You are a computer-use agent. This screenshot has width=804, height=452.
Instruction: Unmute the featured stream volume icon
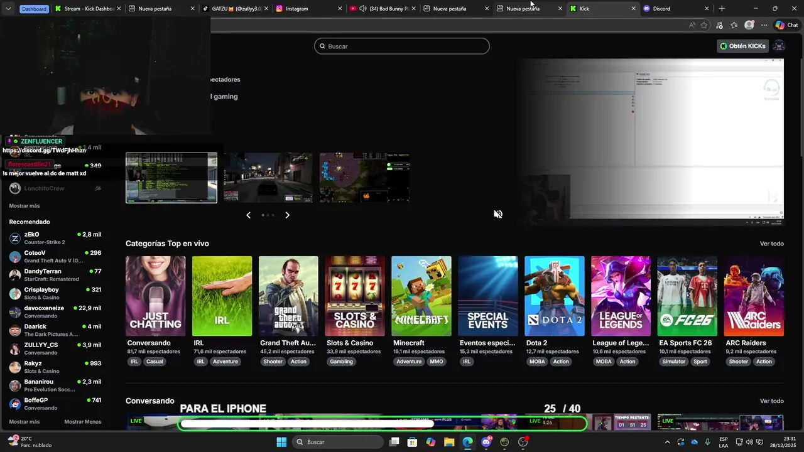coord(498,214)
